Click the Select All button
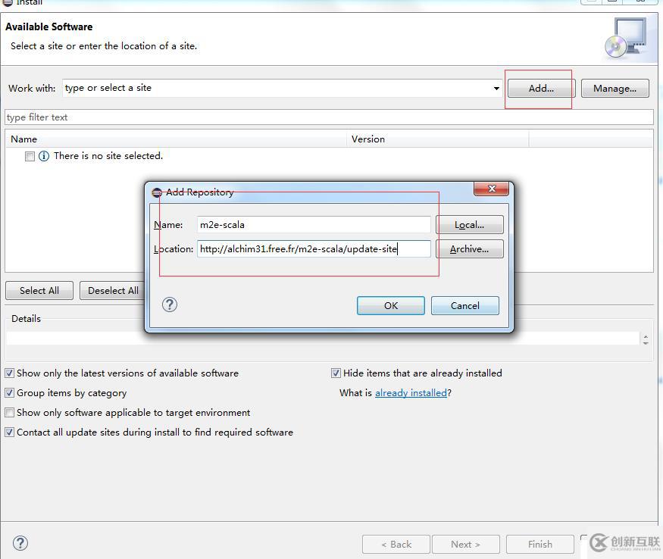Screen dimensions: 663x559 point(39,291)
